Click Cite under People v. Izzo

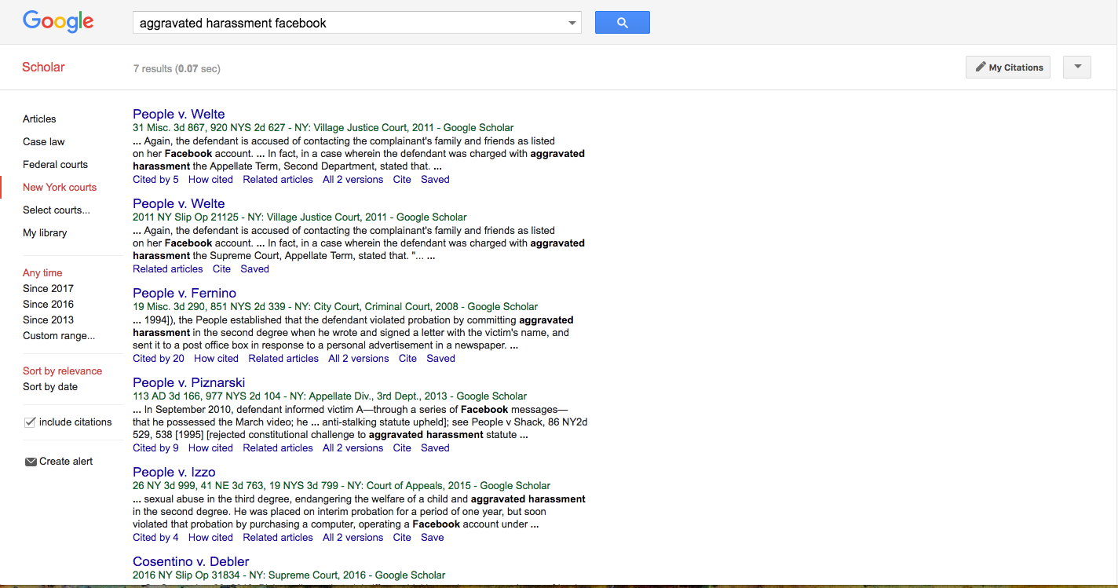(401, 537)
